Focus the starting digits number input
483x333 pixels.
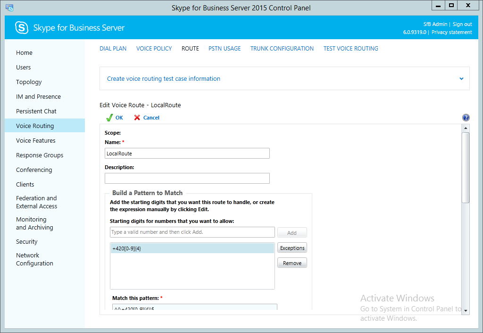click(192, 232)
